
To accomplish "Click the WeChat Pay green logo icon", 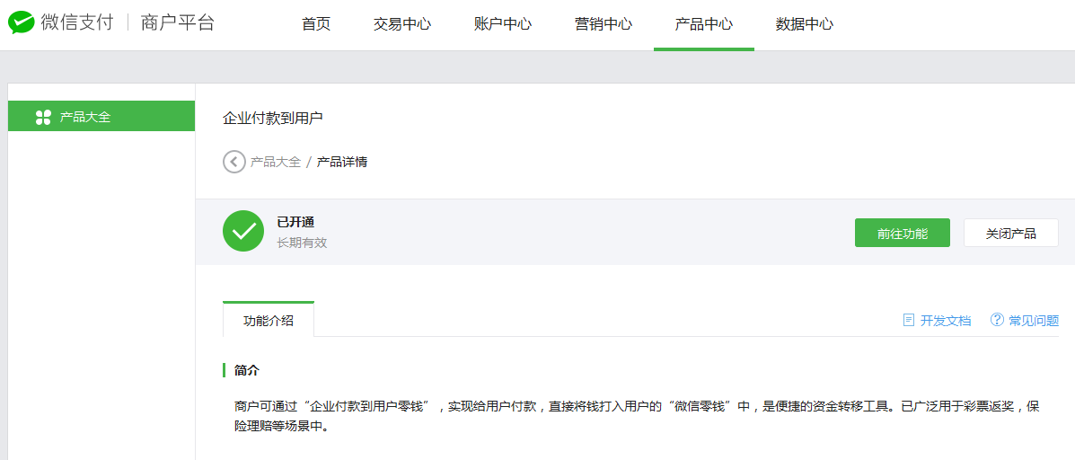I will 22,22.
